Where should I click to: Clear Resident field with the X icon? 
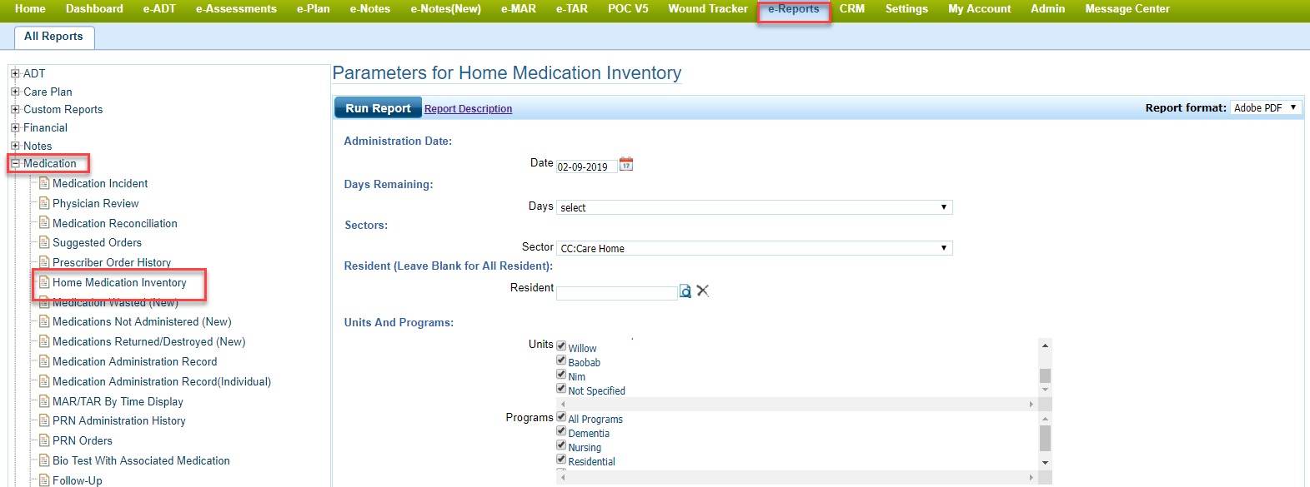(703, 291)
